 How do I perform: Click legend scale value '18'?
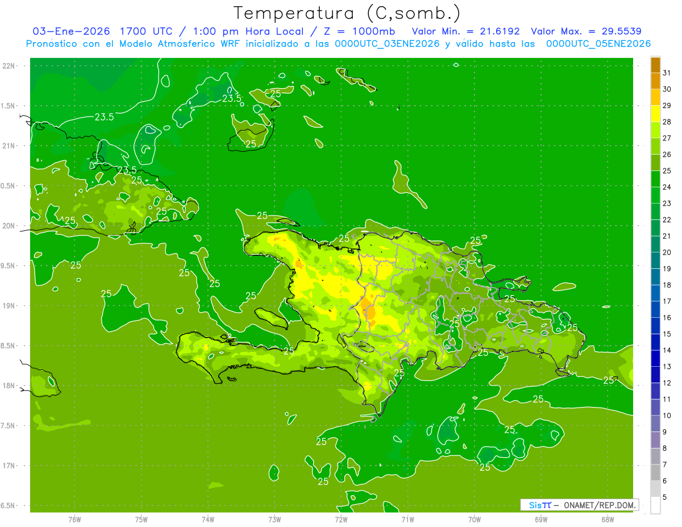pyautogui.click(x=667, y=285)
